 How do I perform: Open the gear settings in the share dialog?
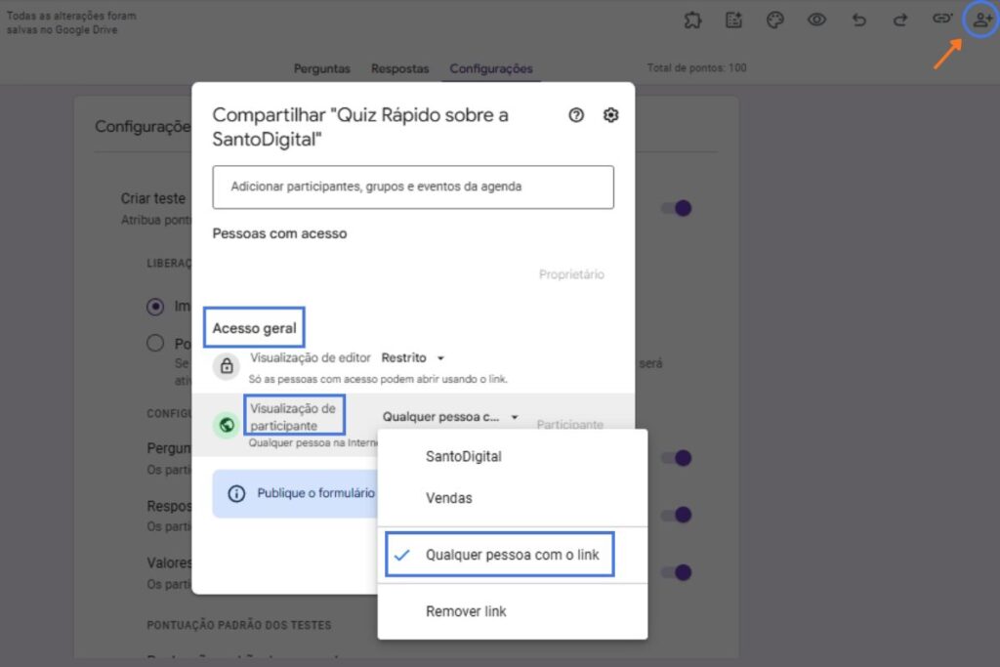pyautogui.click(x=610, y=115)
